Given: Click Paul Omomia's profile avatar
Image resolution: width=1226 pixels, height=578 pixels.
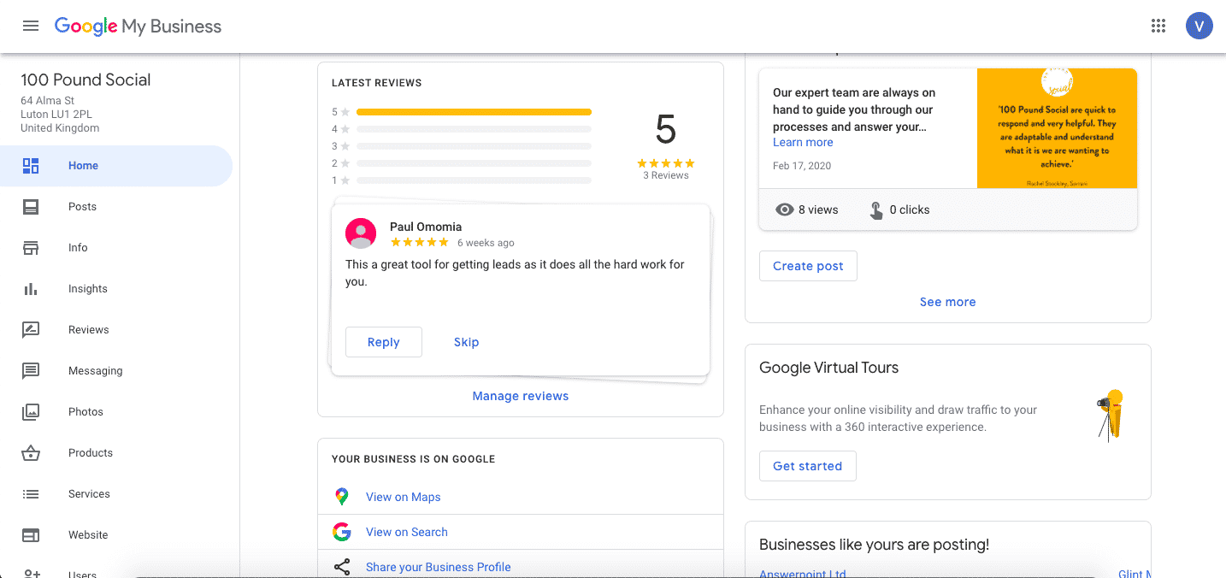Looking at the screenshot, I should (361, 233).
